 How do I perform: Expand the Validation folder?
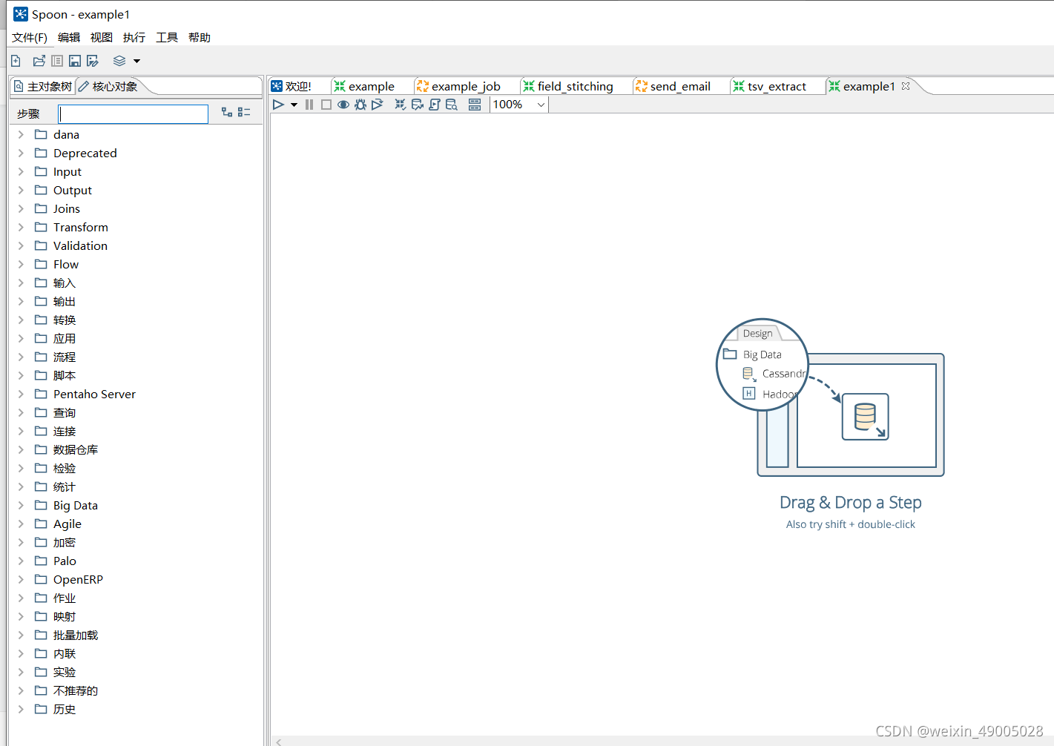point(21,245)
